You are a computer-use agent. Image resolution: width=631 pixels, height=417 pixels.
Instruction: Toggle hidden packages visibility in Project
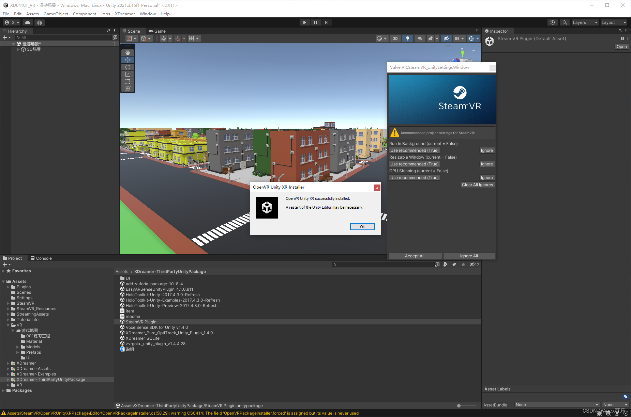point(474,264)
